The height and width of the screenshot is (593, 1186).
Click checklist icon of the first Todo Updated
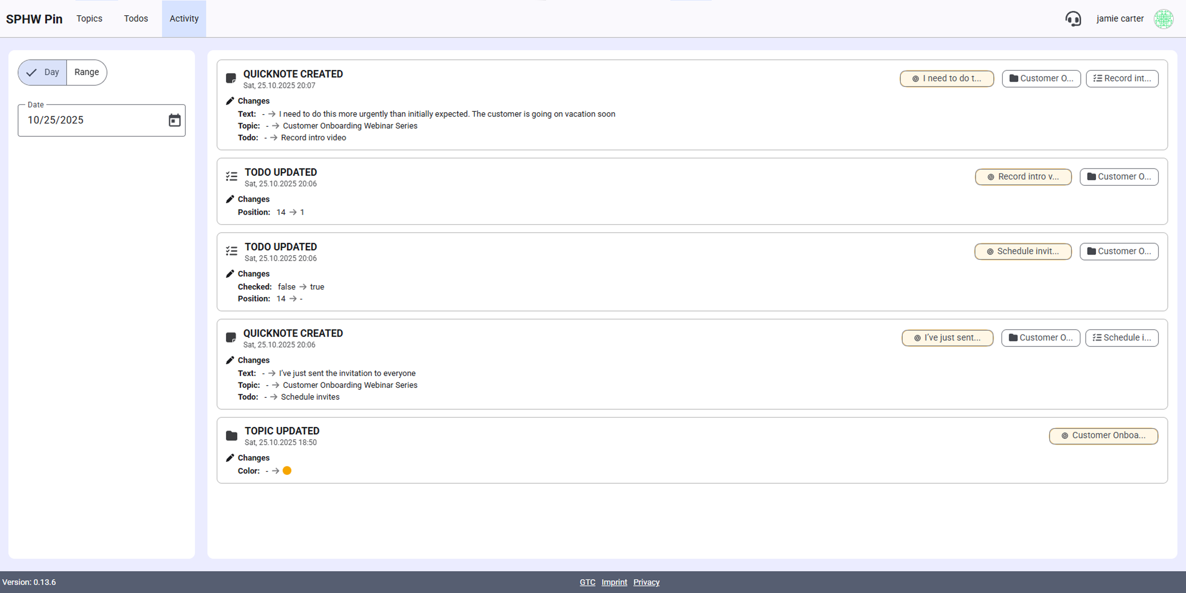point(231,176)
